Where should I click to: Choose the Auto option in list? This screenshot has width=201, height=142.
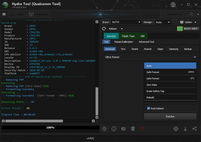[170, 66]
